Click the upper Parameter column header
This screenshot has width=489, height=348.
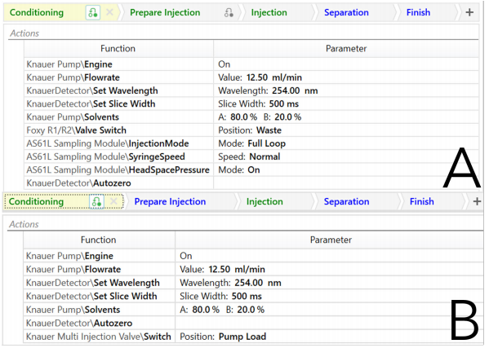pyautogui.click(x=346, y=49)
